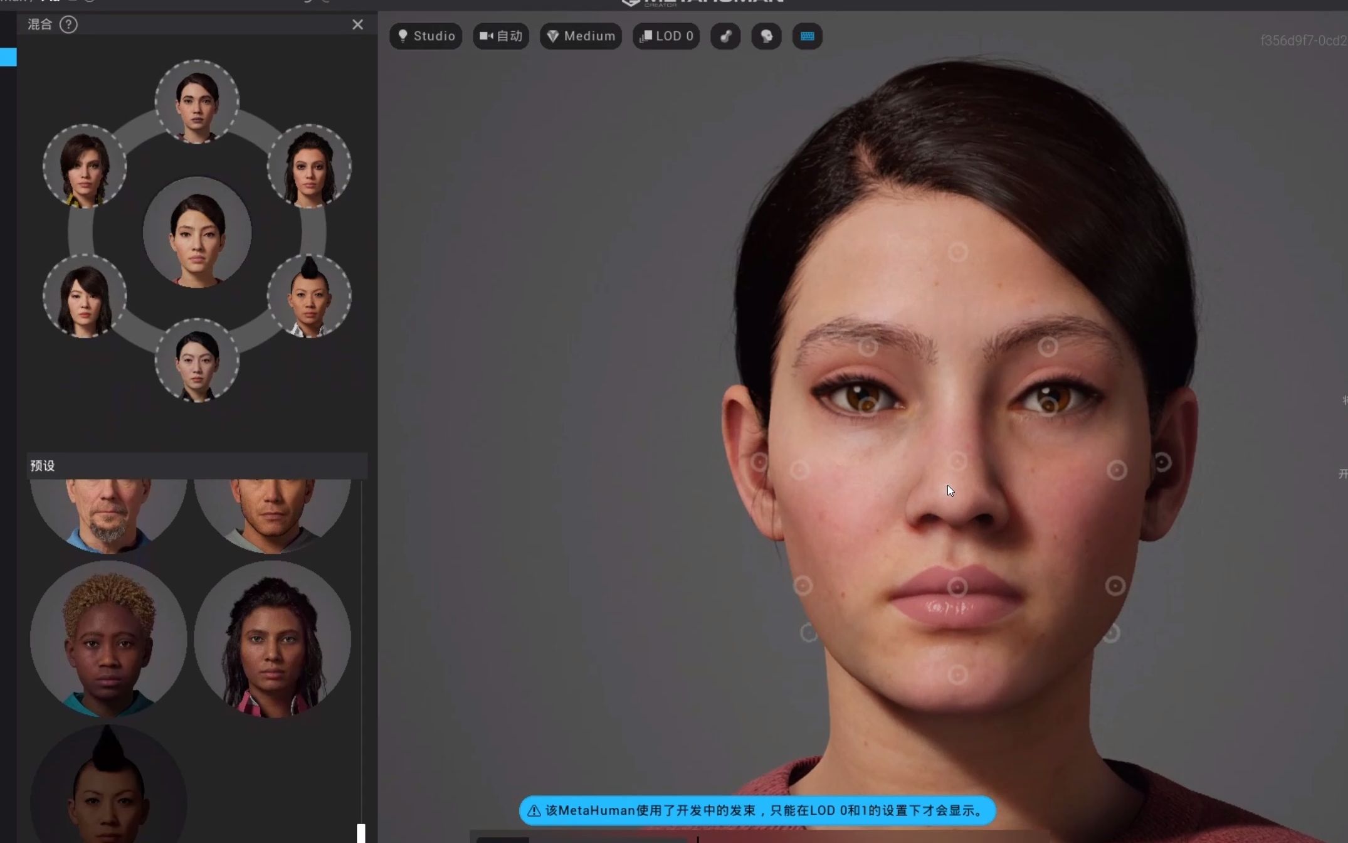Select the mohawk character in blend circle
The height and width of the screenshot is (843, 1348).
[309, 296]
